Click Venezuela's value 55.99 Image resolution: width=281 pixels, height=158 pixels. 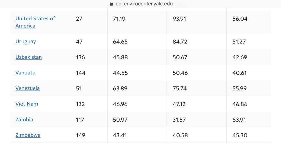tap(239, 89)
